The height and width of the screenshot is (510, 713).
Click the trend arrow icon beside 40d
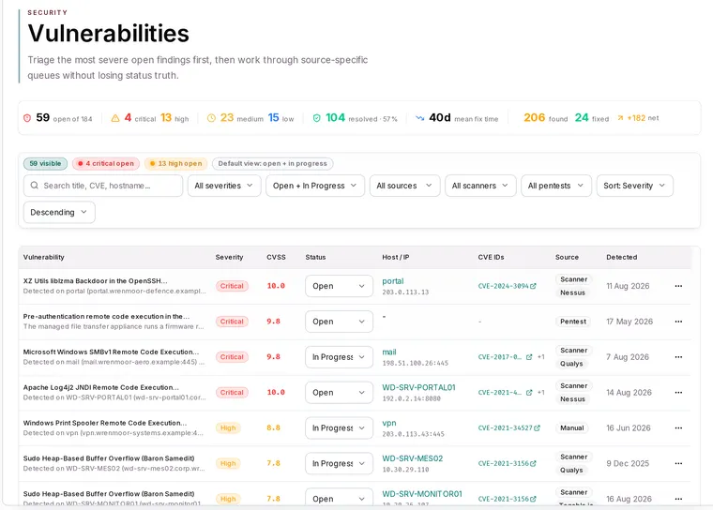420,118
